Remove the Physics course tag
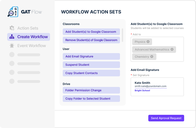The image size is (196, 128). (x=148, y=42)
